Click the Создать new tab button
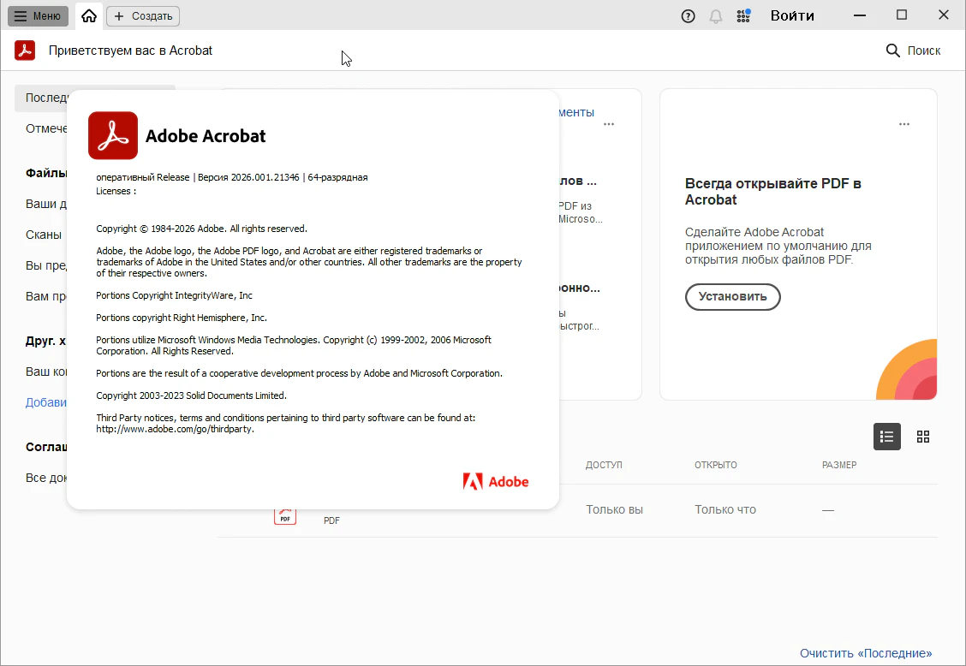The height and width of the screenshot is (666, 966). pos(143,15)
